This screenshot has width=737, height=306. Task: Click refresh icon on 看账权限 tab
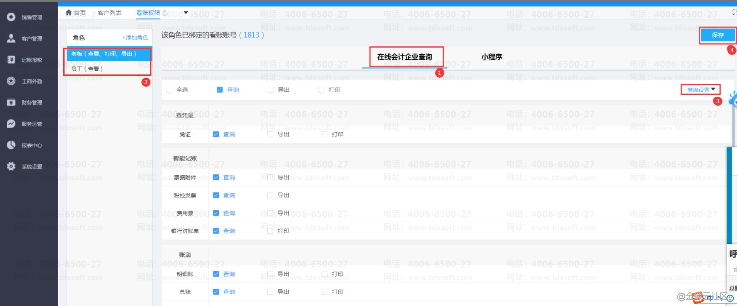[165, 13]
